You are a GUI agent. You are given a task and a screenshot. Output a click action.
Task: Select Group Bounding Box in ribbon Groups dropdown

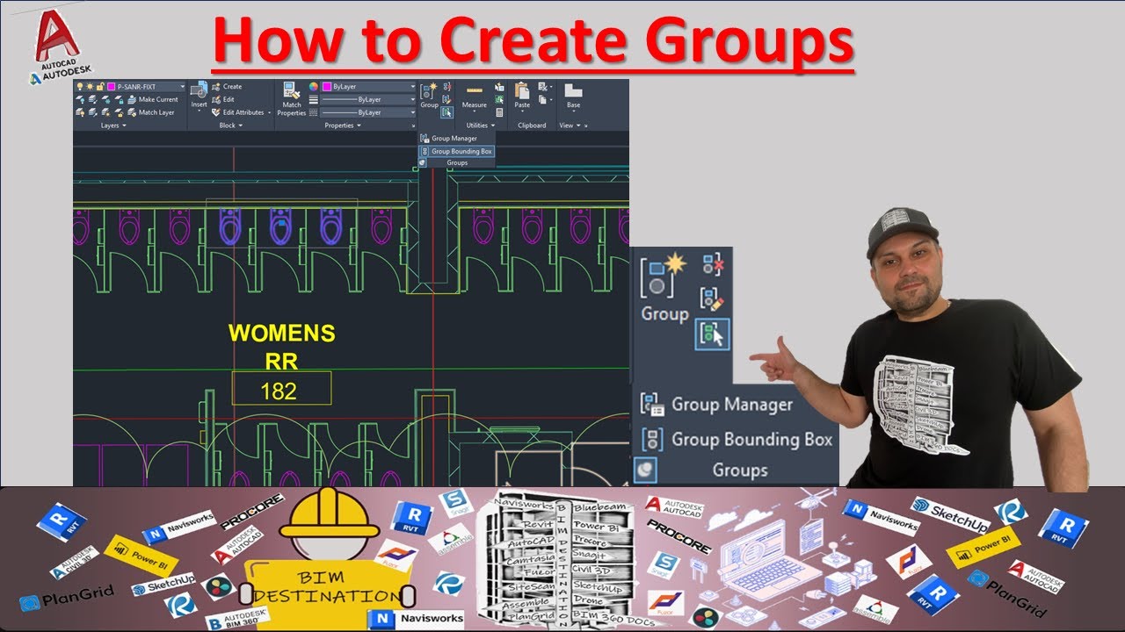(456, 151)
